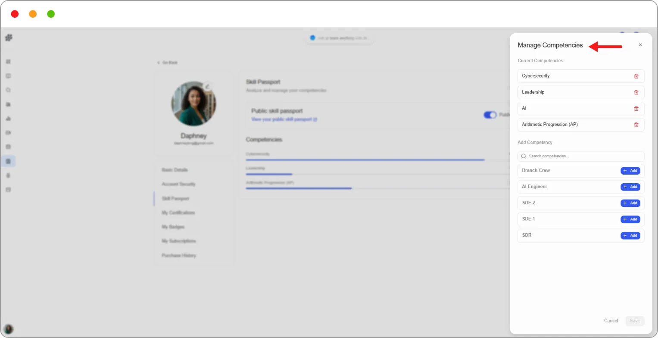The height and width of the screenshot is (338, 658).
Task: Open My Certifications section
Action: pyautogui.click(x=178, y=213)
